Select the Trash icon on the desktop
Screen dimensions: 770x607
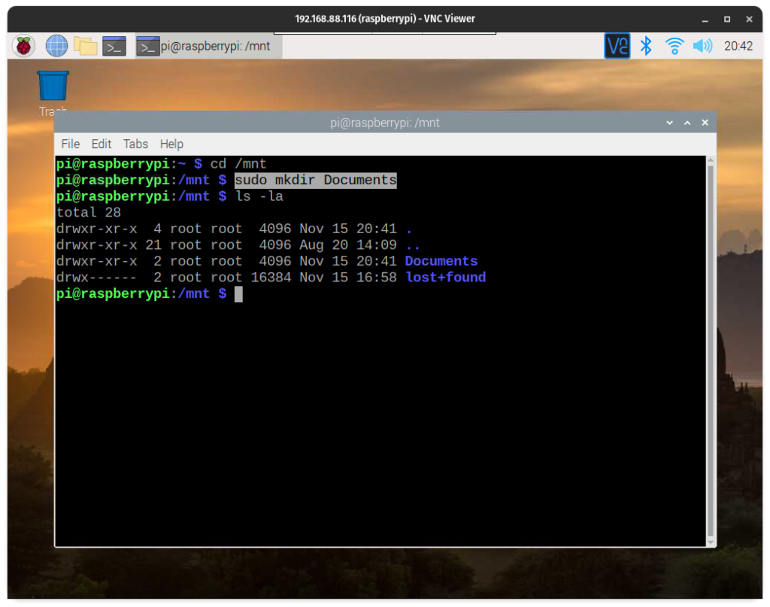click(53, 86)
